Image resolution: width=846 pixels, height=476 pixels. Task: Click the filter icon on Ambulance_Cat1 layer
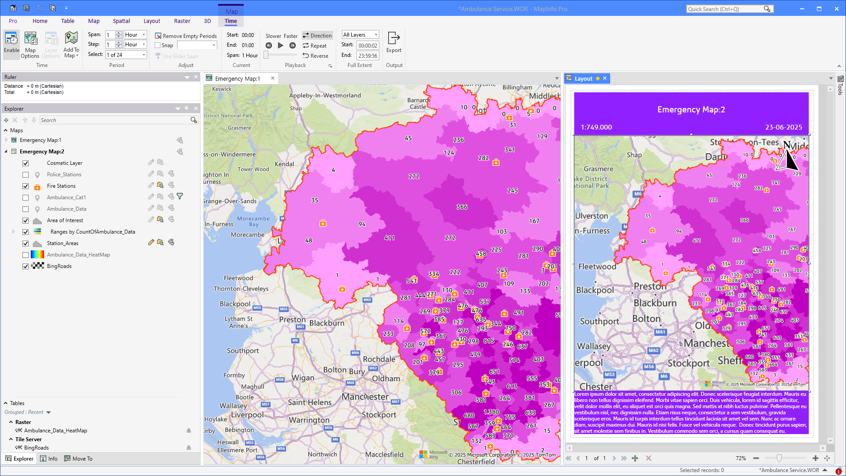click(x=180, y=197)
